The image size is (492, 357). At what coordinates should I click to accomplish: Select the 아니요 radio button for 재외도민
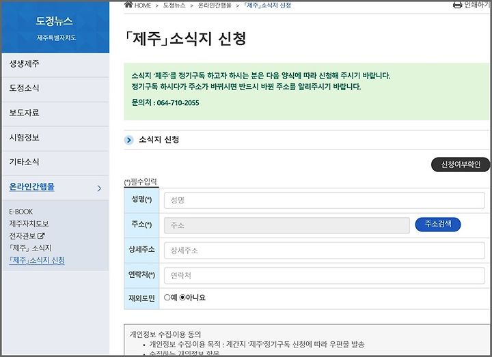(182, 298)
